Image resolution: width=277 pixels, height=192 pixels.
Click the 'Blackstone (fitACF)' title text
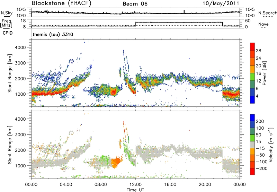tap(62, 3)
